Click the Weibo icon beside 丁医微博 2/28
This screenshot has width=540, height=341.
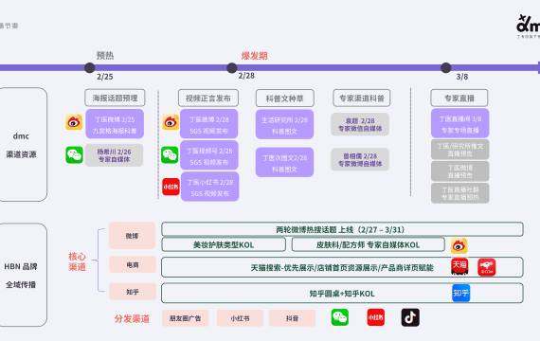tap(171, 121)
